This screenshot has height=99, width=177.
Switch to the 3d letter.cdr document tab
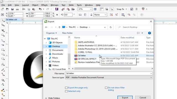tap(11, 20)
